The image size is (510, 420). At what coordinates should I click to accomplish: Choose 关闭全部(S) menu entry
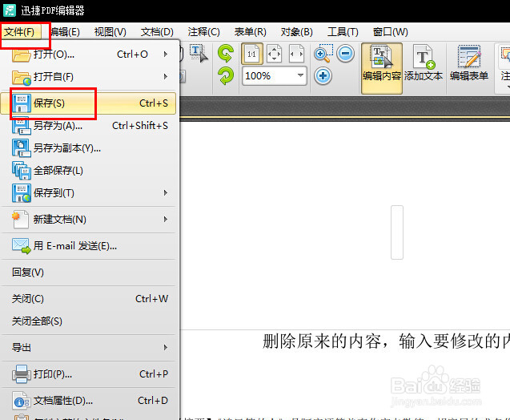click(88, 321)
